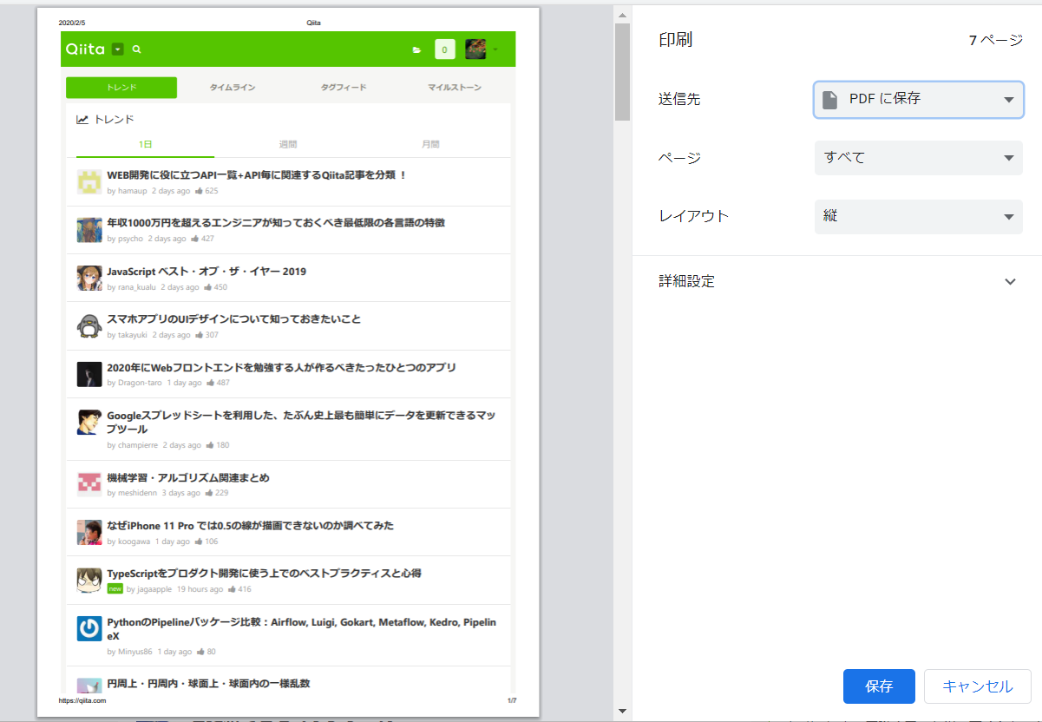Open article Googleスプレッドシートを利用した

[x=301, y=423]
